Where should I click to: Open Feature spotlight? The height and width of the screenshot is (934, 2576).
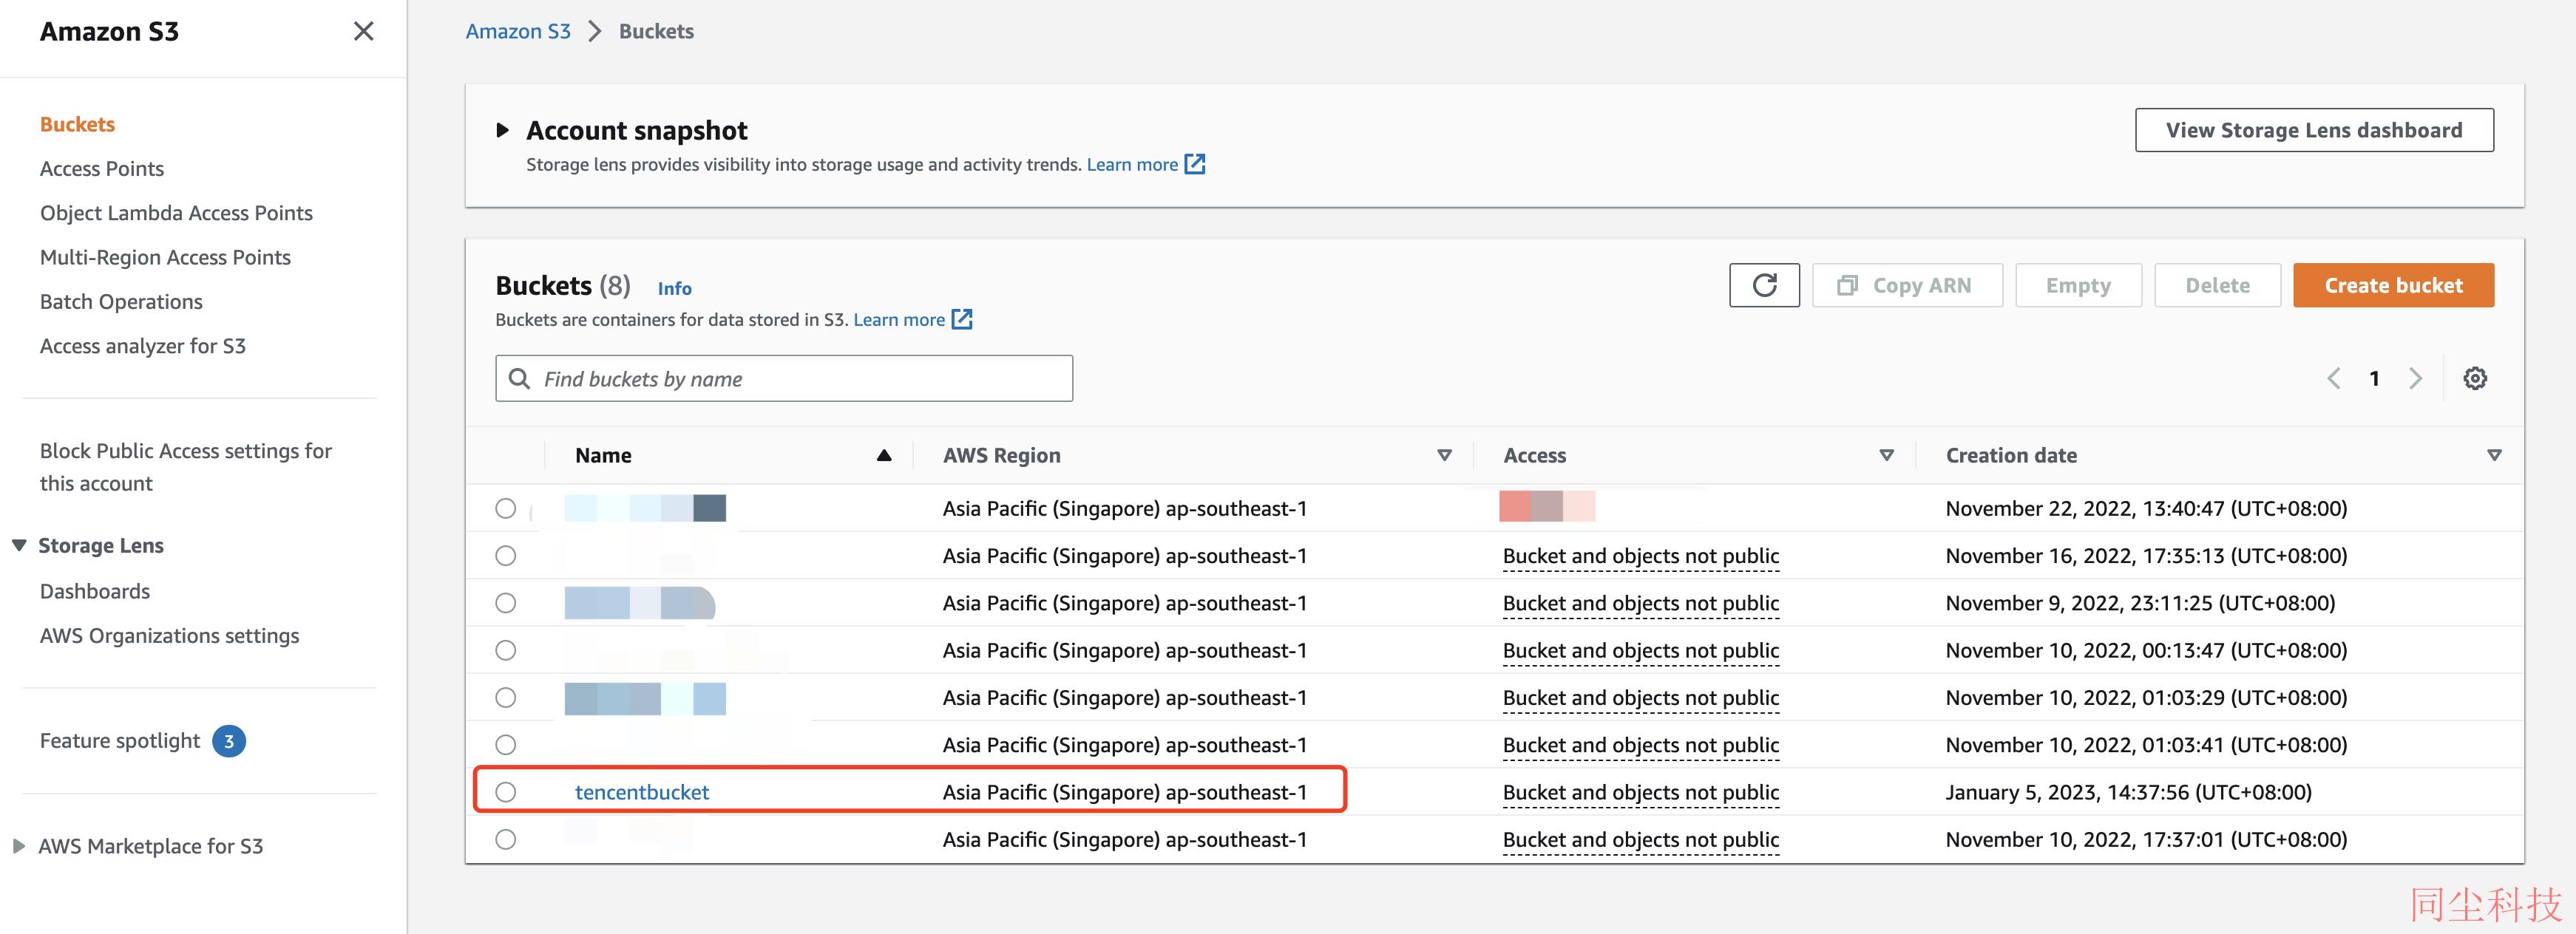point(120,741)
